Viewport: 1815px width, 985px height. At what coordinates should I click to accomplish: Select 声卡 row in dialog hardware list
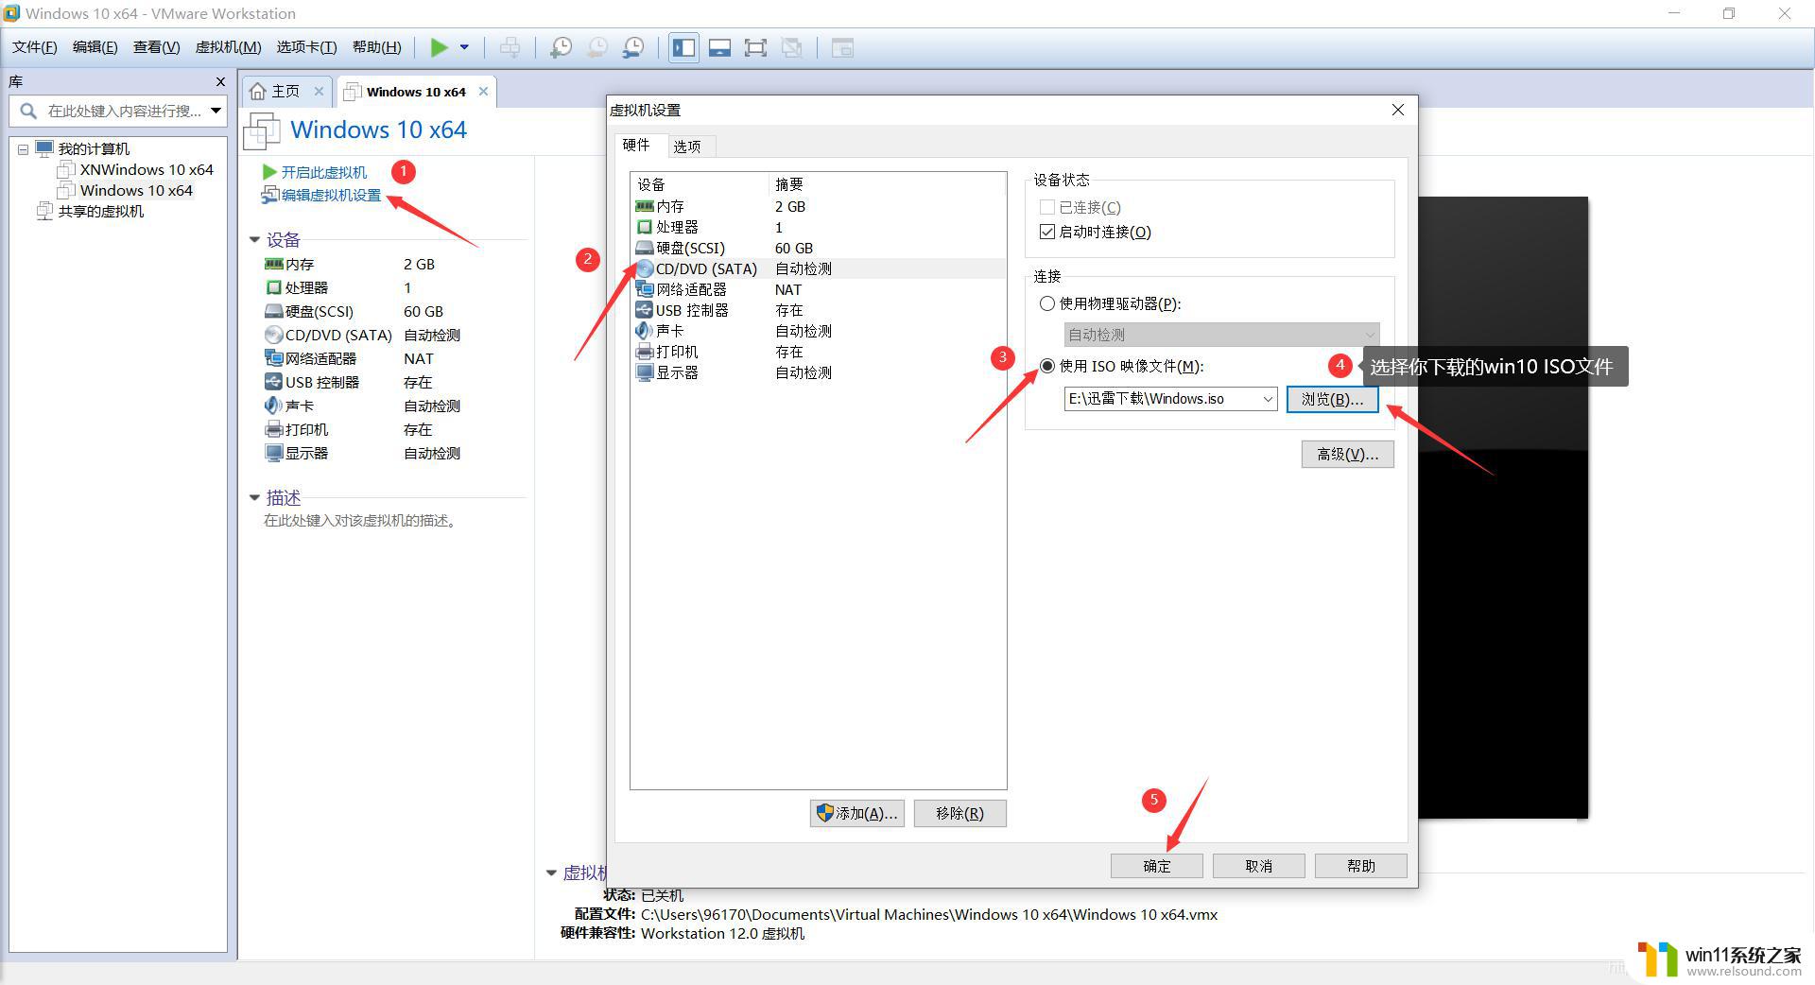tap(818, 331)
